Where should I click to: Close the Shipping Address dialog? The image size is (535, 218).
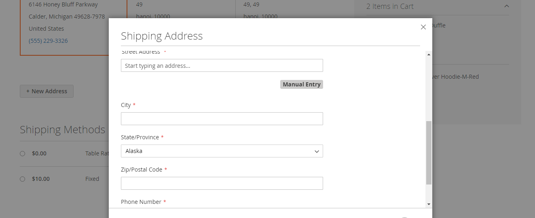click(x=423, y=27)
